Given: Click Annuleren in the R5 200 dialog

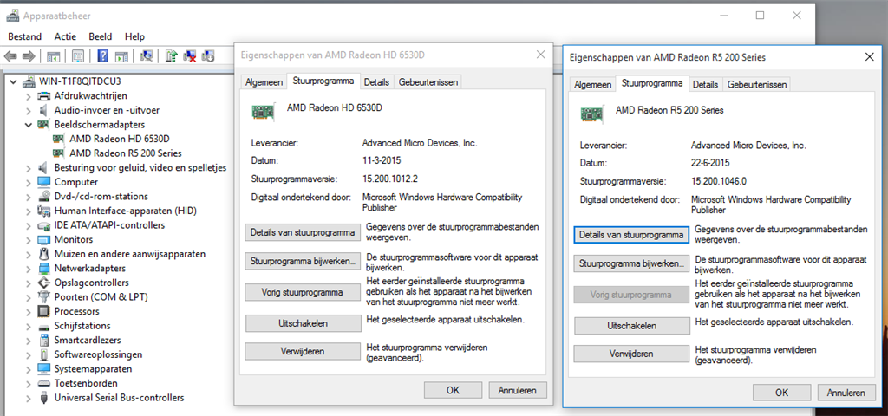Looking at the screenshot, I should click(x=846, y=393).
